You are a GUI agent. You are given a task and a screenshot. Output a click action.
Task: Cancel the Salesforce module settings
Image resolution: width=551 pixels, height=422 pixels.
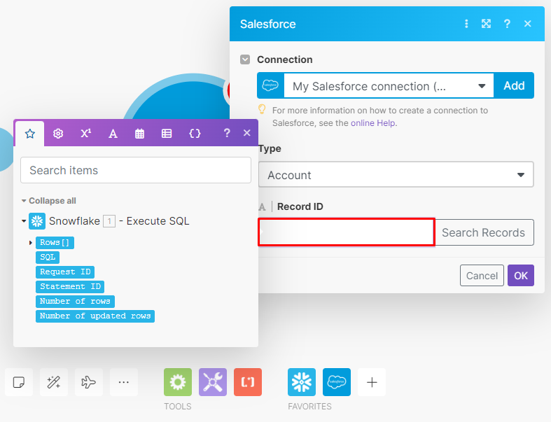pos(482,276)
